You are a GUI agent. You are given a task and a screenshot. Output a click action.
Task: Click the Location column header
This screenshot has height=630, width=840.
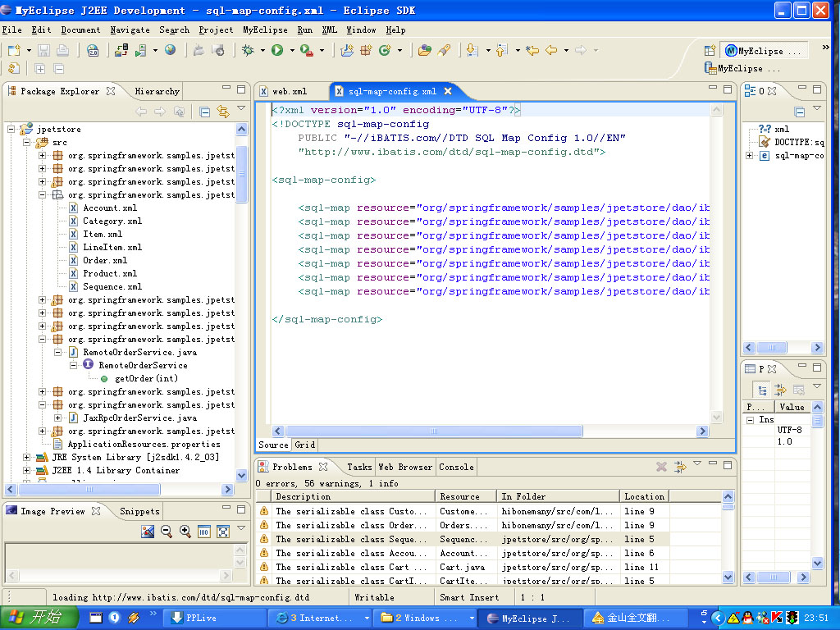pos(645,496)
